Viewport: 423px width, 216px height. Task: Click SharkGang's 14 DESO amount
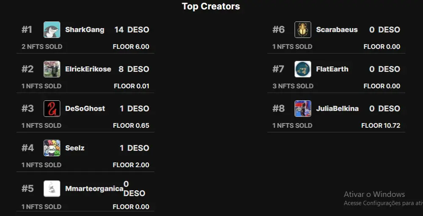[132, 30]
